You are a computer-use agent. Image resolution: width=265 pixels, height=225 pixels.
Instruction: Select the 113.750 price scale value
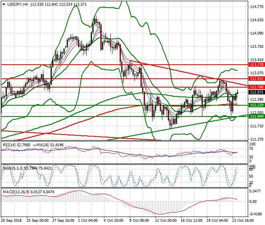257,46
